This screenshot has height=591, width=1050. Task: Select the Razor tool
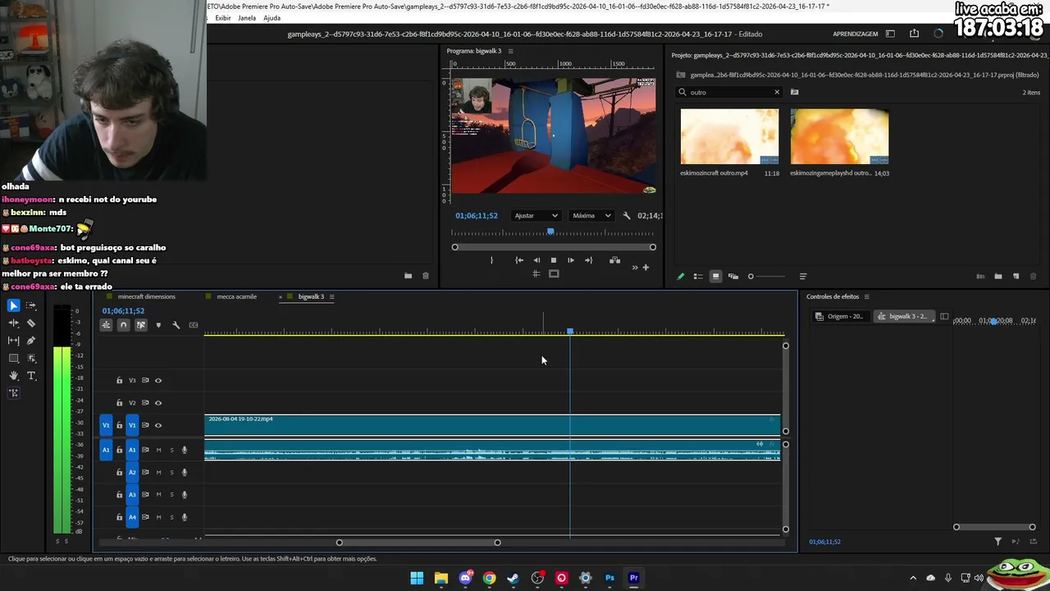(x=31, y=323)
